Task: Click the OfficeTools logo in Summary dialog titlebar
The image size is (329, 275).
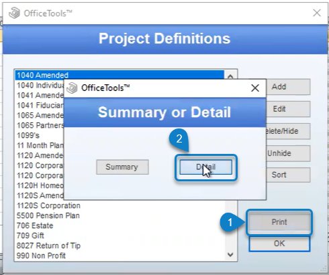Action: pos(72,88)
